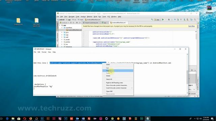Image resolution: width=216 pixels, height=121 pixels.
Task: Open the Android view dropdown in Project panel
Action: pos(64,23)
